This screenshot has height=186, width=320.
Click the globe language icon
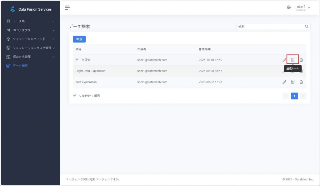[289, 8]
